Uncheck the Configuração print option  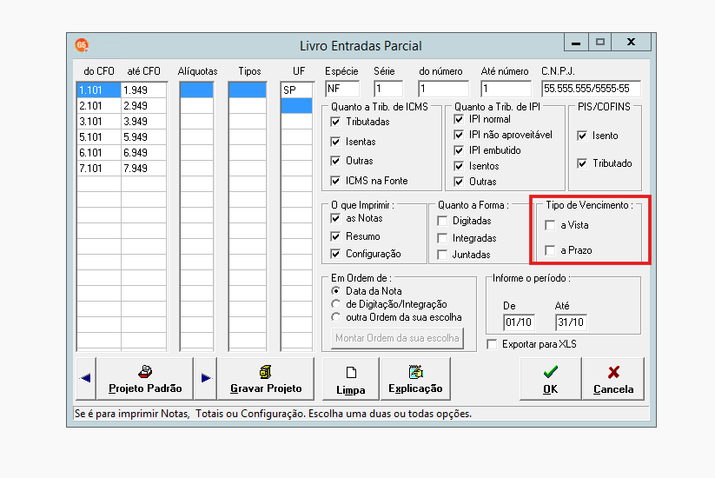click(x=335, y=254)
